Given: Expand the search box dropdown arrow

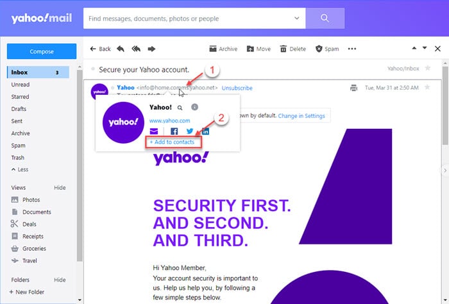Looking at the screenshot, I should click(x=296, y=18).
